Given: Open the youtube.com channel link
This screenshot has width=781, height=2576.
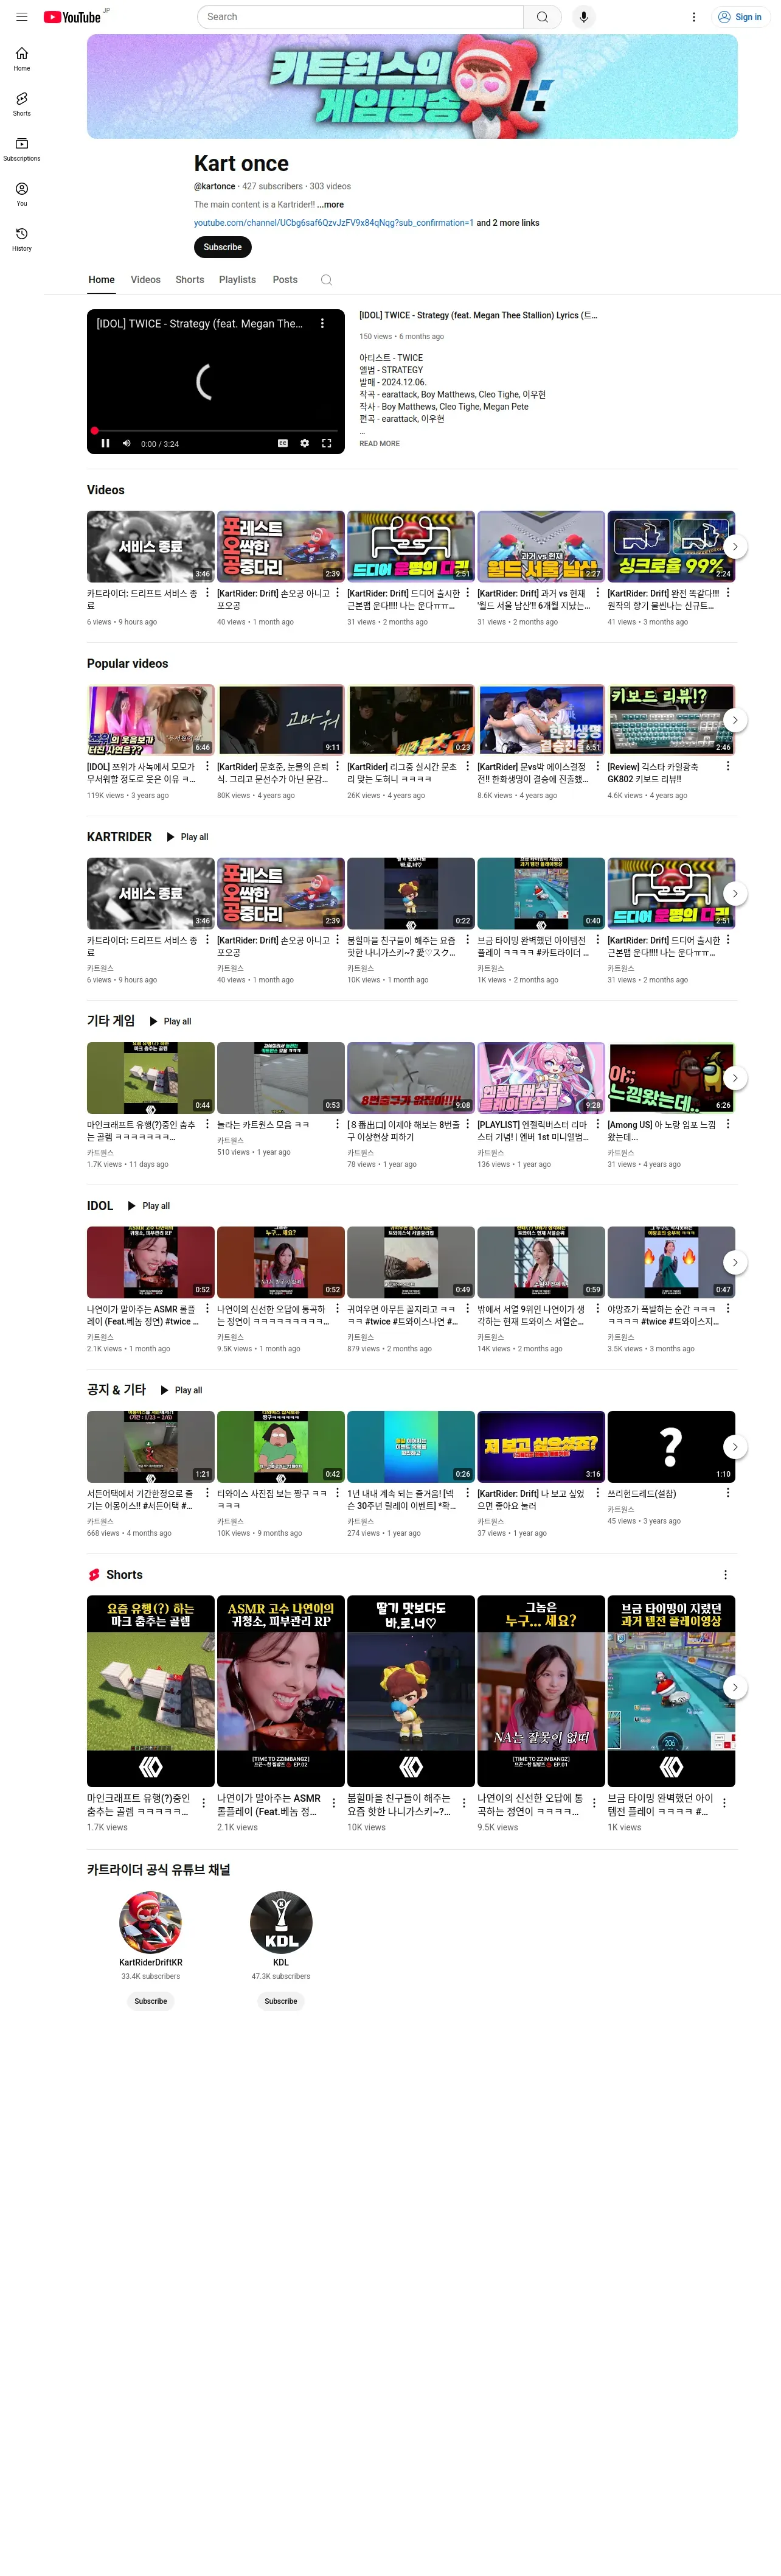Looking at the screenshot, I should [333, 223].
